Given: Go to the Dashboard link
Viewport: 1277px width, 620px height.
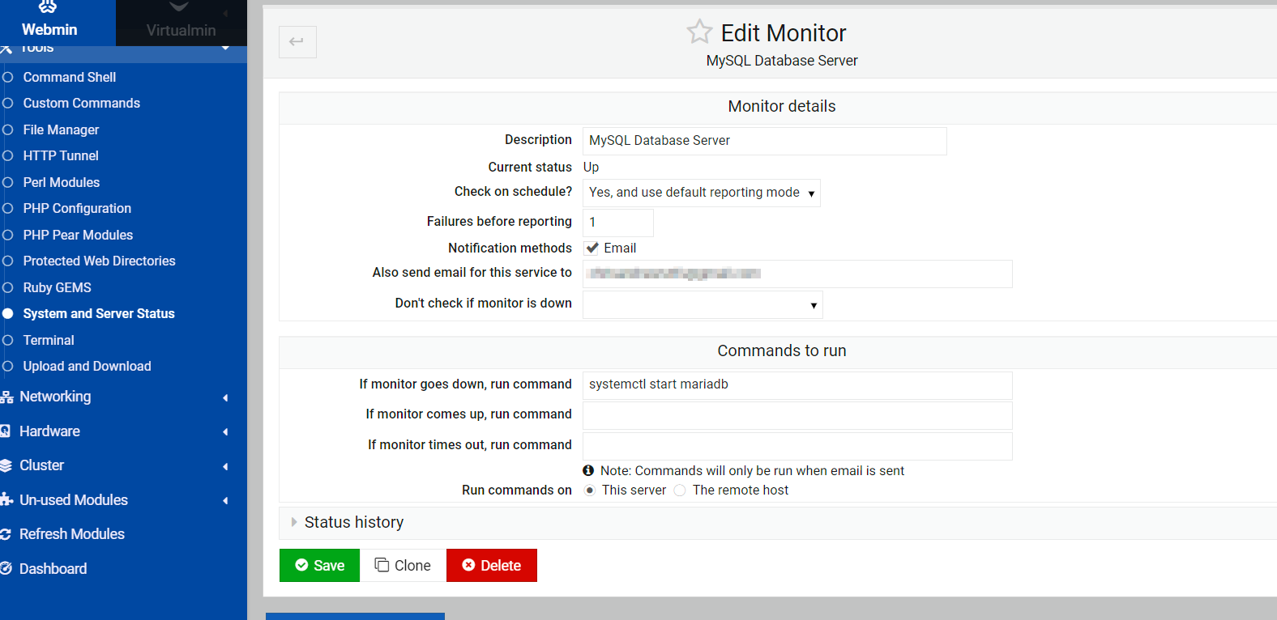Looking at the screenshot, I should pyautogui.click(x=53, y=569).
